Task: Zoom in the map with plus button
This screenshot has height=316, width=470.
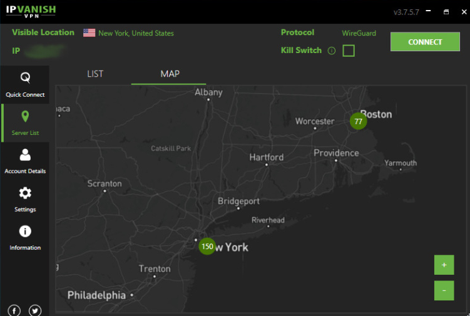Action: 444,265
